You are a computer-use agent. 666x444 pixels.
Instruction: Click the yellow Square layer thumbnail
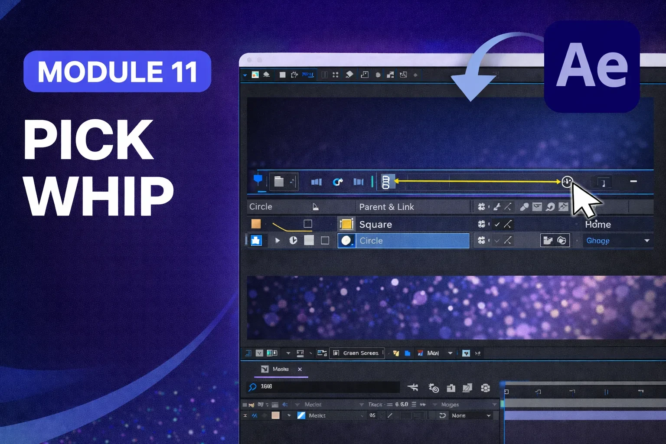346,224
